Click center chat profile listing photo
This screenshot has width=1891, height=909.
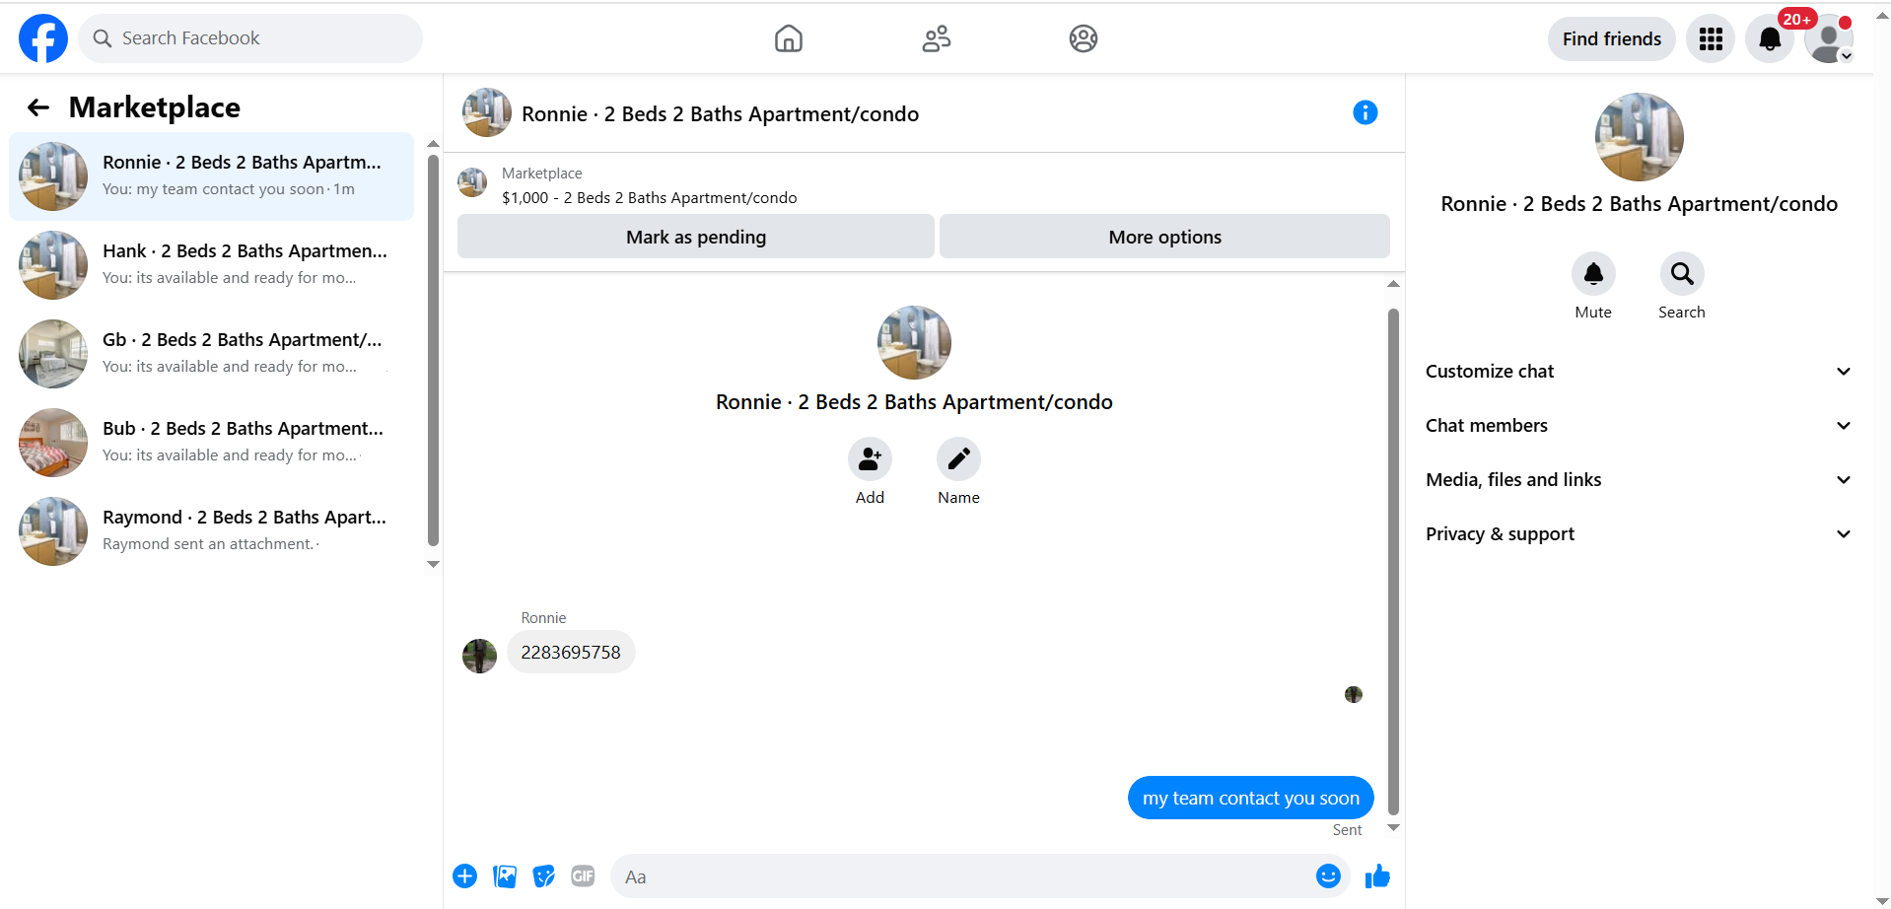tap(914, 342)
